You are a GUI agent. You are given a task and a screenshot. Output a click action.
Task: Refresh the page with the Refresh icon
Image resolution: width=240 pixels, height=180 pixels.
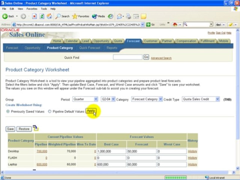(x=42, y=16)
